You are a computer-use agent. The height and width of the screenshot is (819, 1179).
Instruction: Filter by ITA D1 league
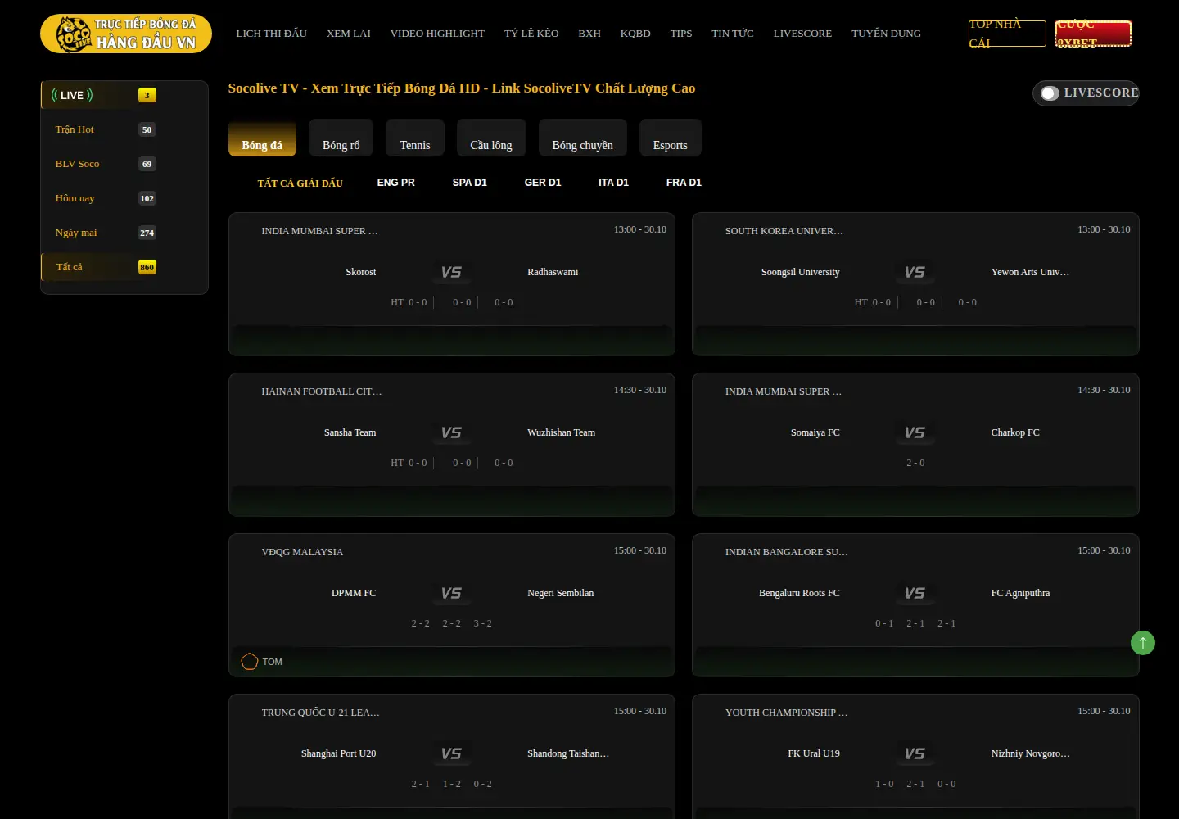pos(614,183)
